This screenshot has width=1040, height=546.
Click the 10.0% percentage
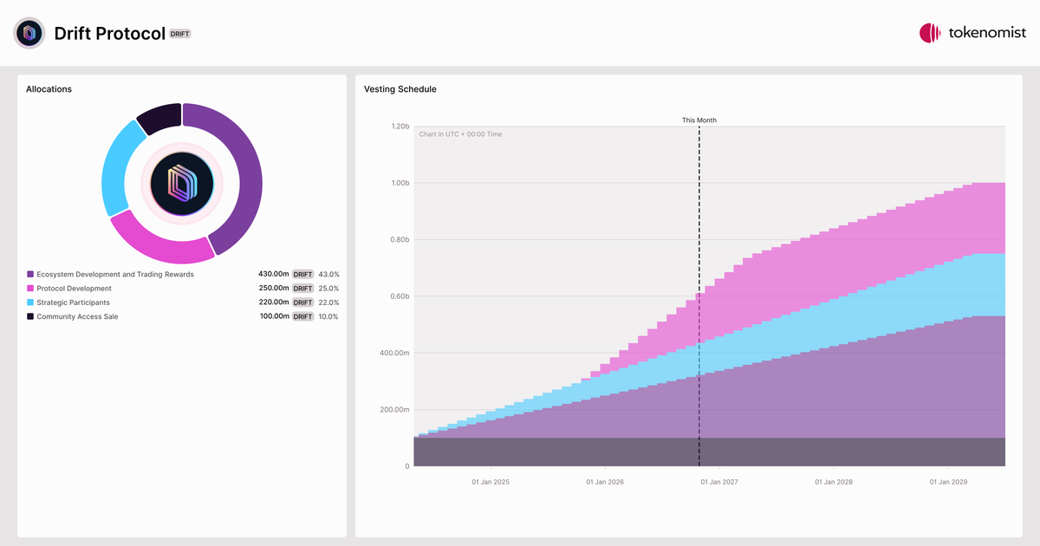pos(328,316)
